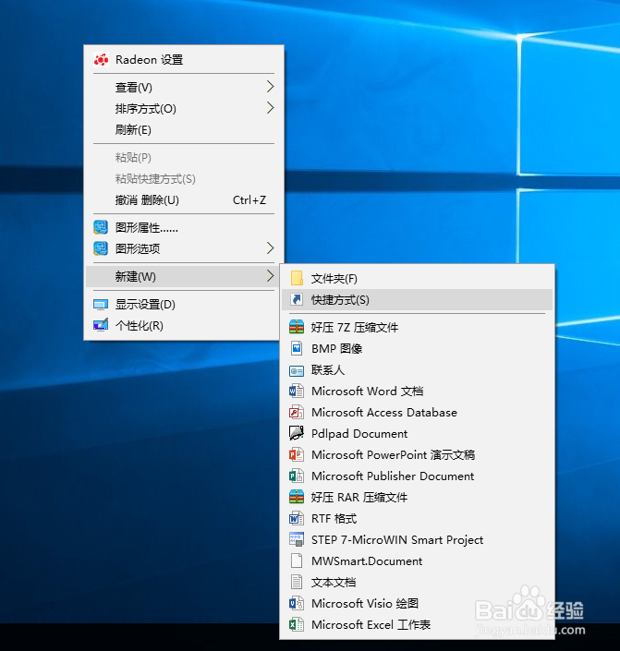This screenshot has height=651, width=620.
Task: Click the 好压 RAR archive icon
Action: pos(297,497)
